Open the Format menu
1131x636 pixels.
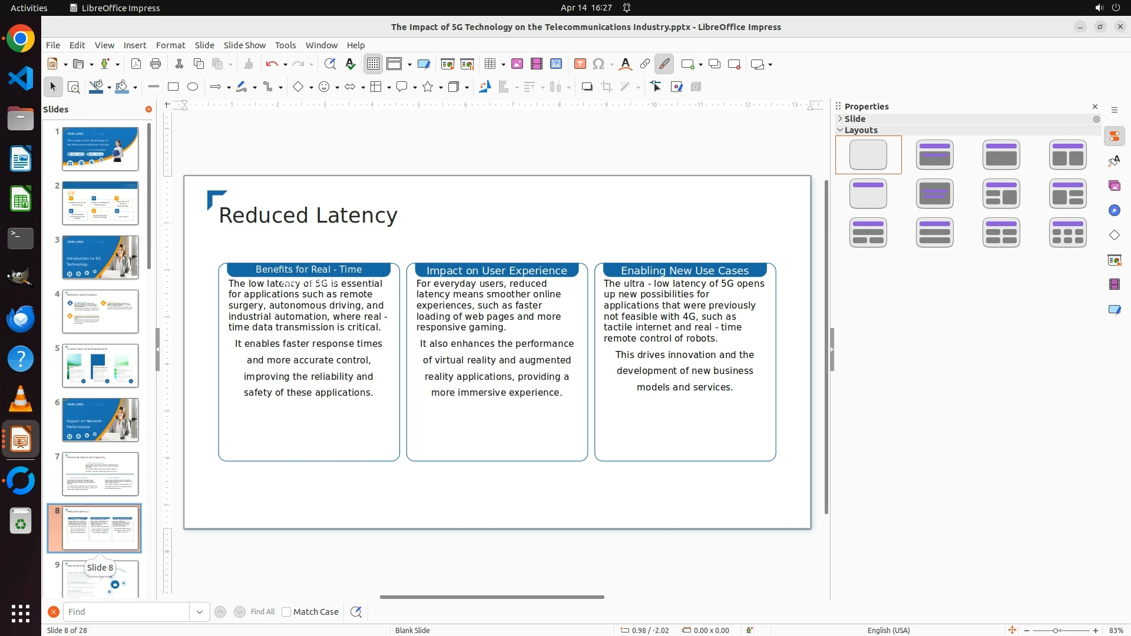point(170,45)
